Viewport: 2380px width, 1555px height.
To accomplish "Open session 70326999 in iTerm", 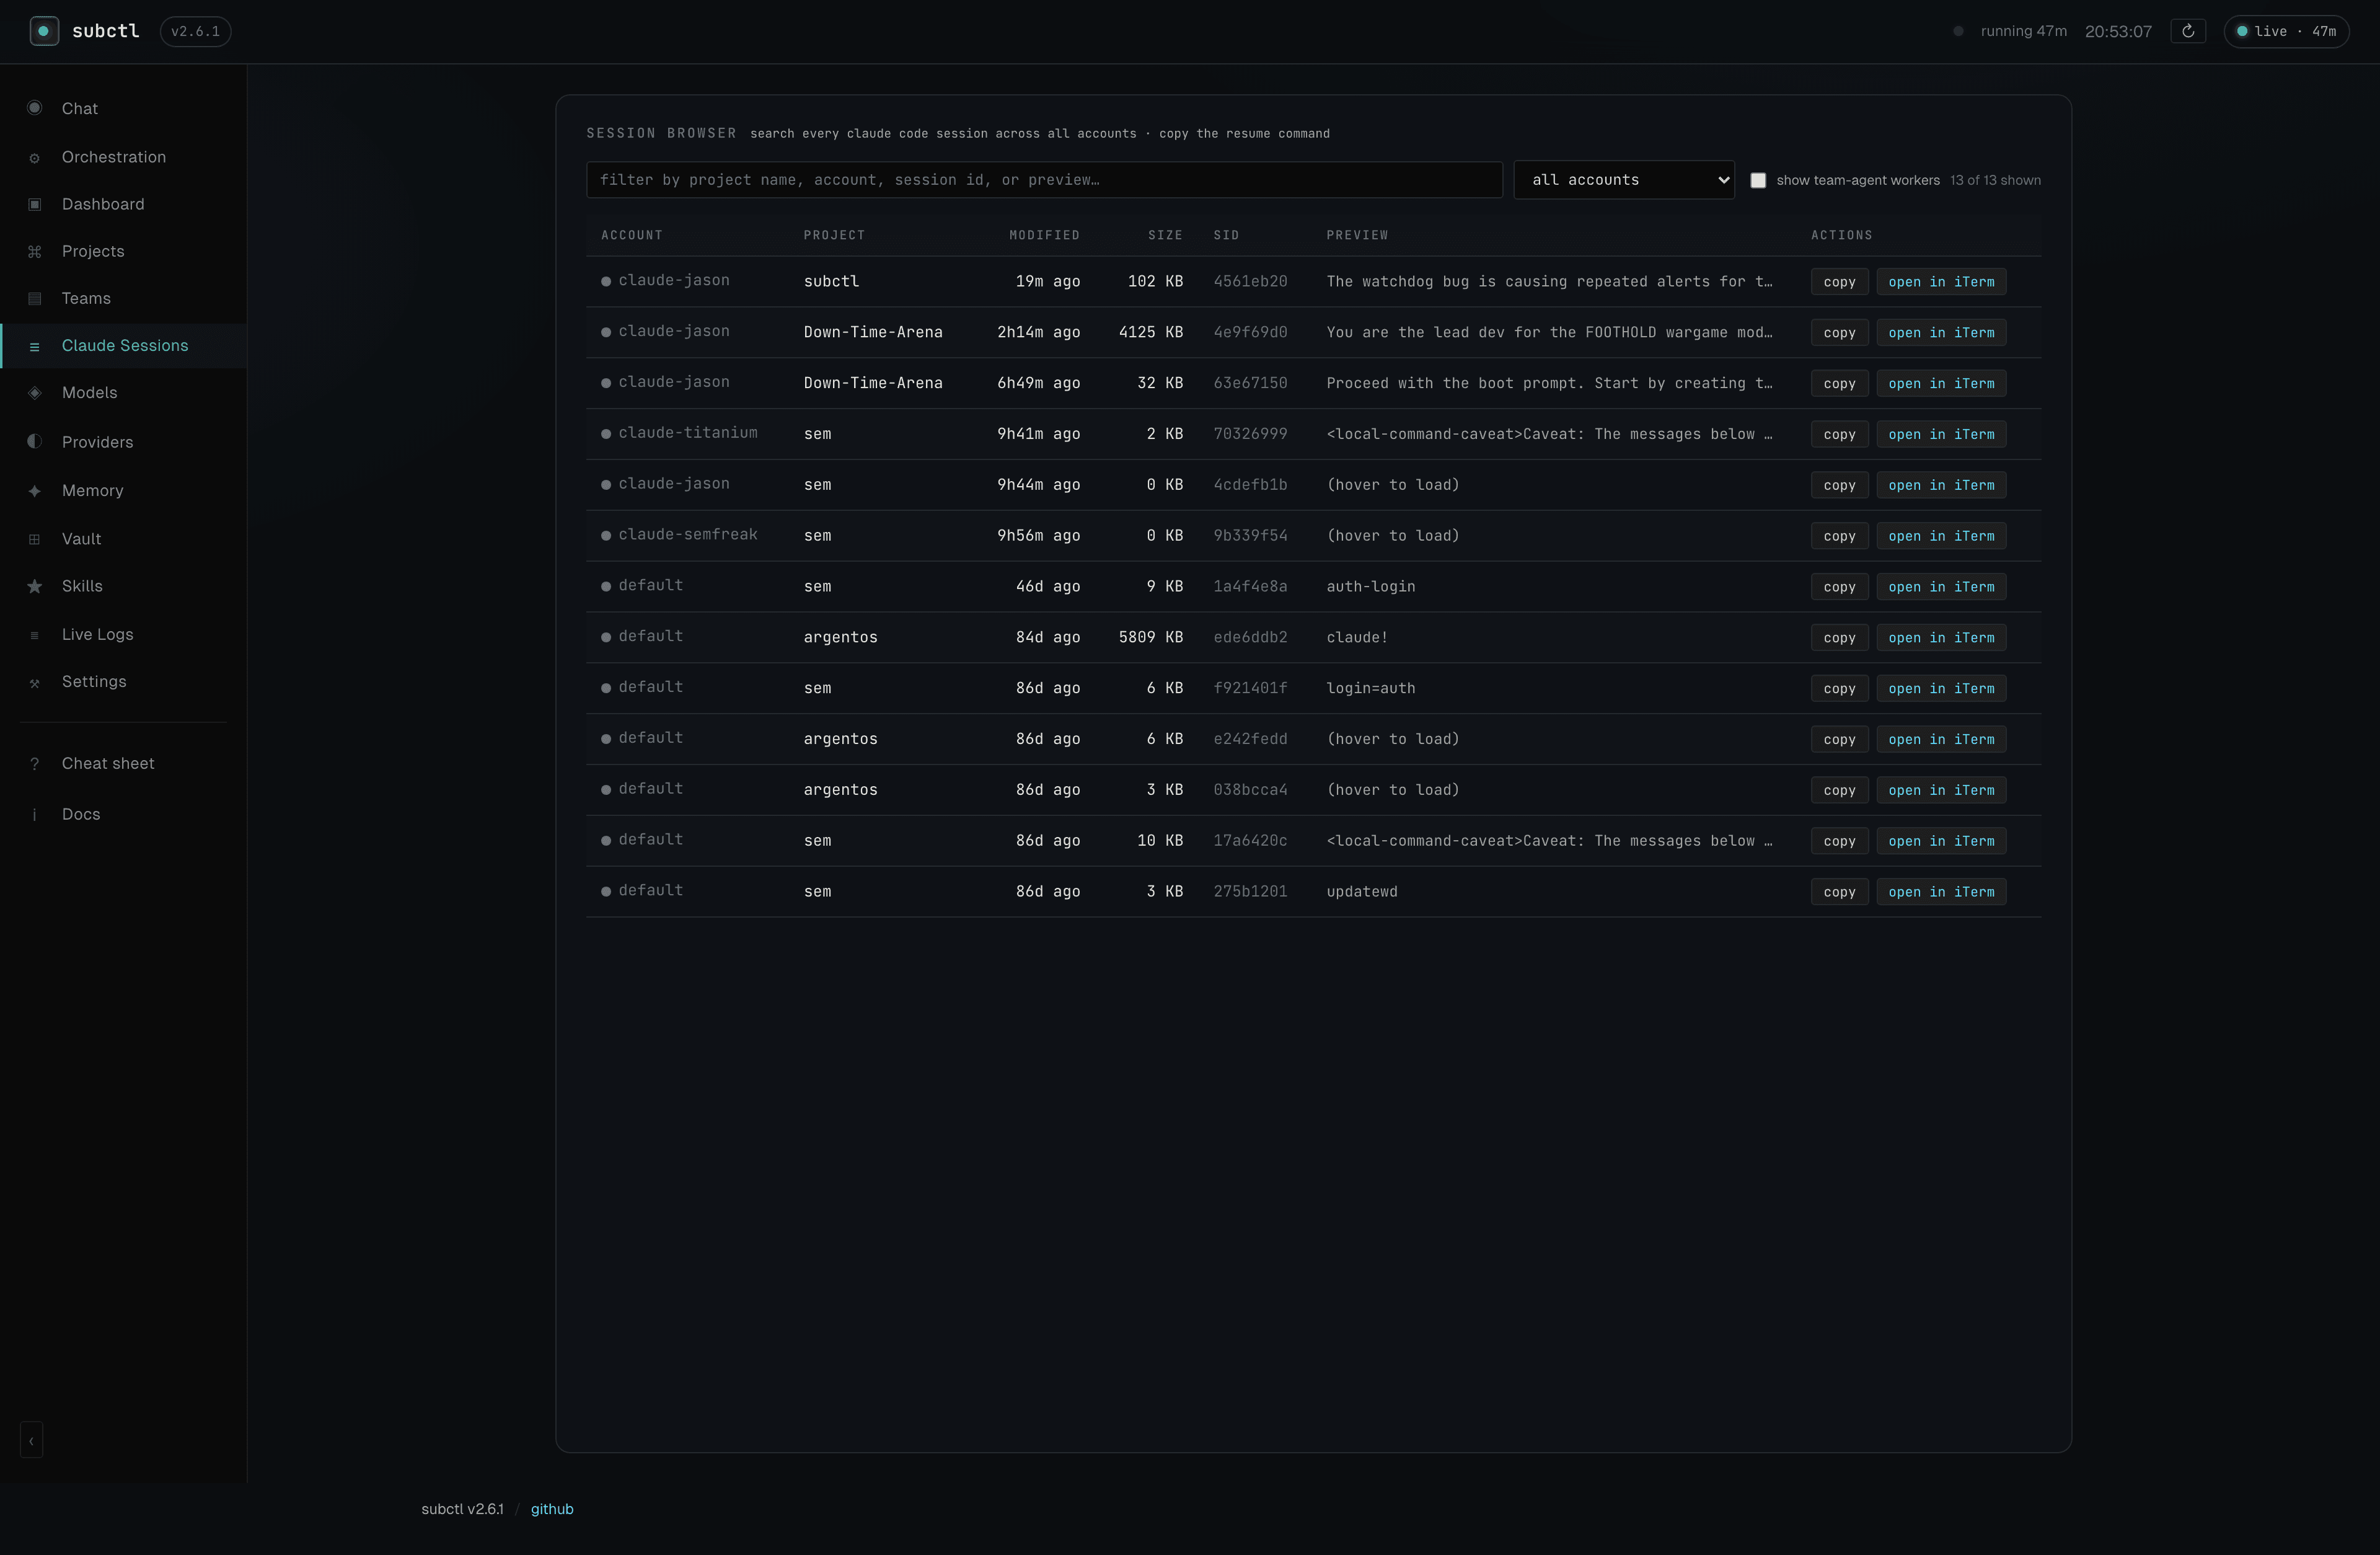I will click(x=1941, y=434).
